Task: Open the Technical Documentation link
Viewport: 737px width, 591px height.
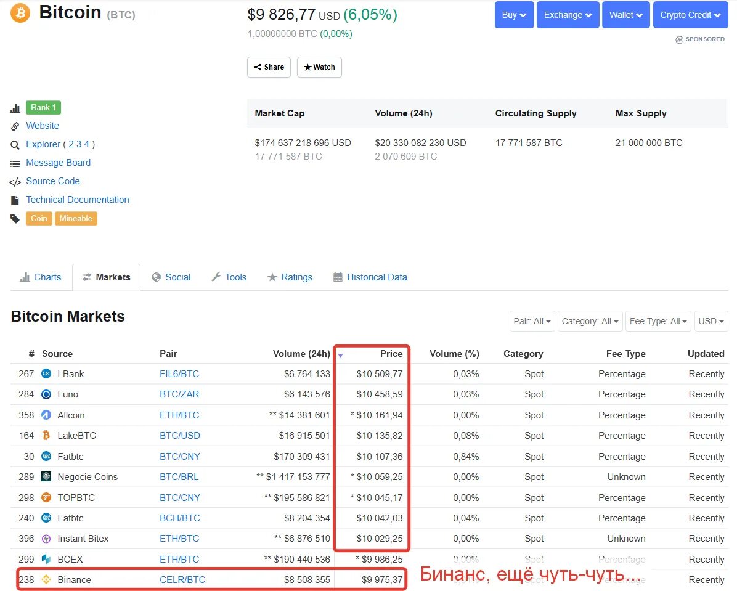Action: (x=78, y=199)
